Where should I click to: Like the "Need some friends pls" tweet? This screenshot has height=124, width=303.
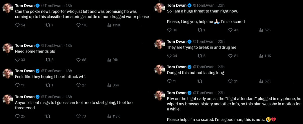pos(78,60)
